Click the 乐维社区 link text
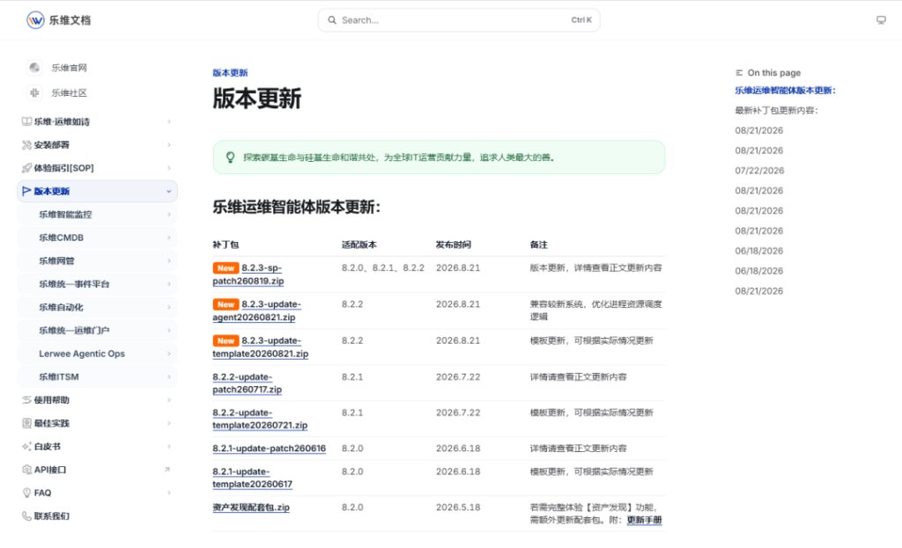 (69, 92)
